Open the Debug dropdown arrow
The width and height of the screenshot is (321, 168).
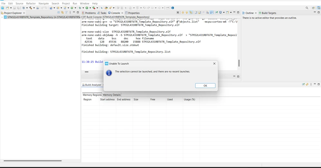[83, 8]
